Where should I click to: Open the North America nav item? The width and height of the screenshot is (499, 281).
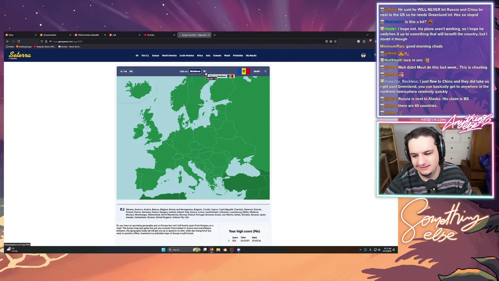tap(169, 55)
